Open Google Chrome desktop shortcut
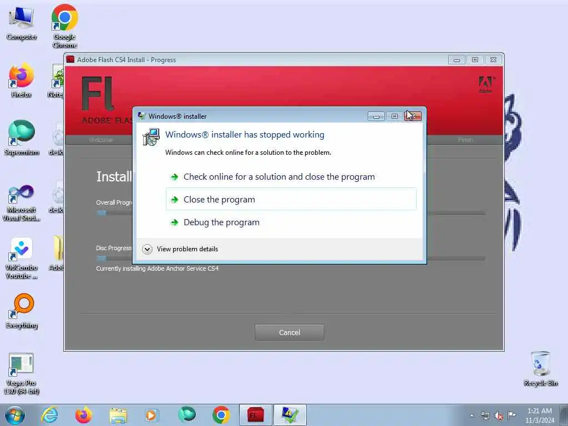This screenshot has height=426, width=568. pos(64,26)
